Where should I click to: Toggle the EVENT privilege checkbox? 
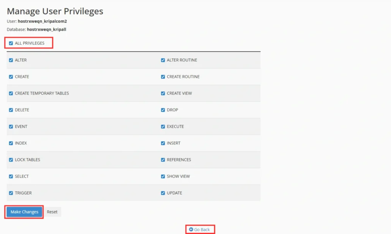click(11, 127)
